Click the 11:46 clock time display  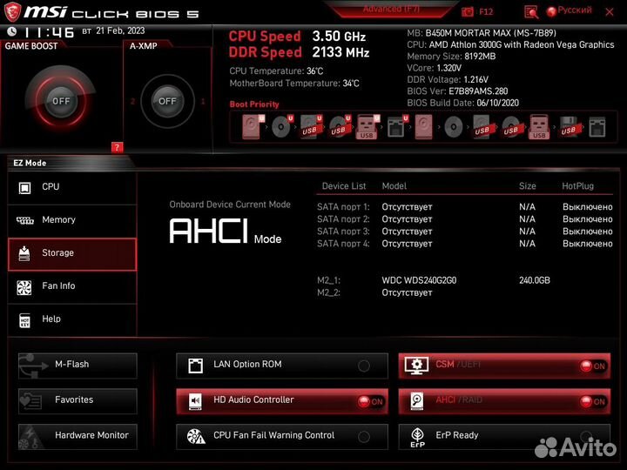coord(49,32)
